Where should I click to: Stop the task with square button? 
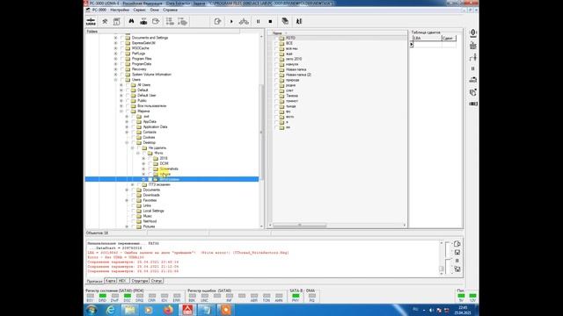(x=270, y=21)
